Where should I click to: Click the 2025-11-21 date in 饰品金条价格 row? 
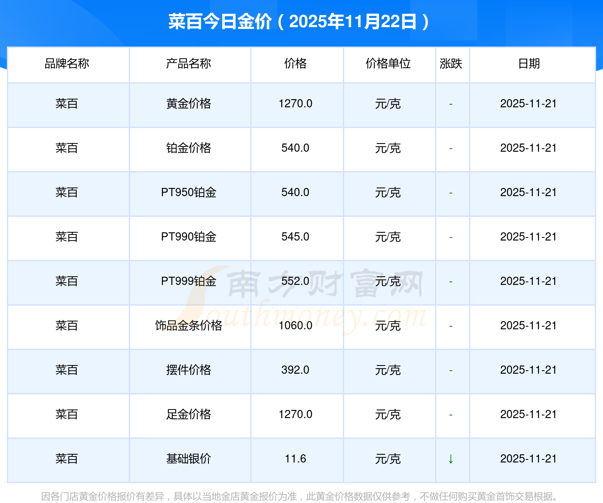point(528,325)
